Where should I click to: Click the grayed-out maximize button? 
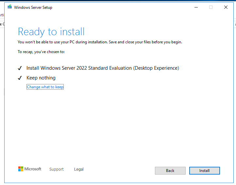click(x=211, y=7)
